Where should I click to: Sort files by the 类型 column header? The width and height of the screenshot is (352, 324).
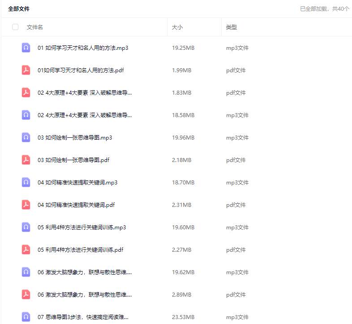231,27
